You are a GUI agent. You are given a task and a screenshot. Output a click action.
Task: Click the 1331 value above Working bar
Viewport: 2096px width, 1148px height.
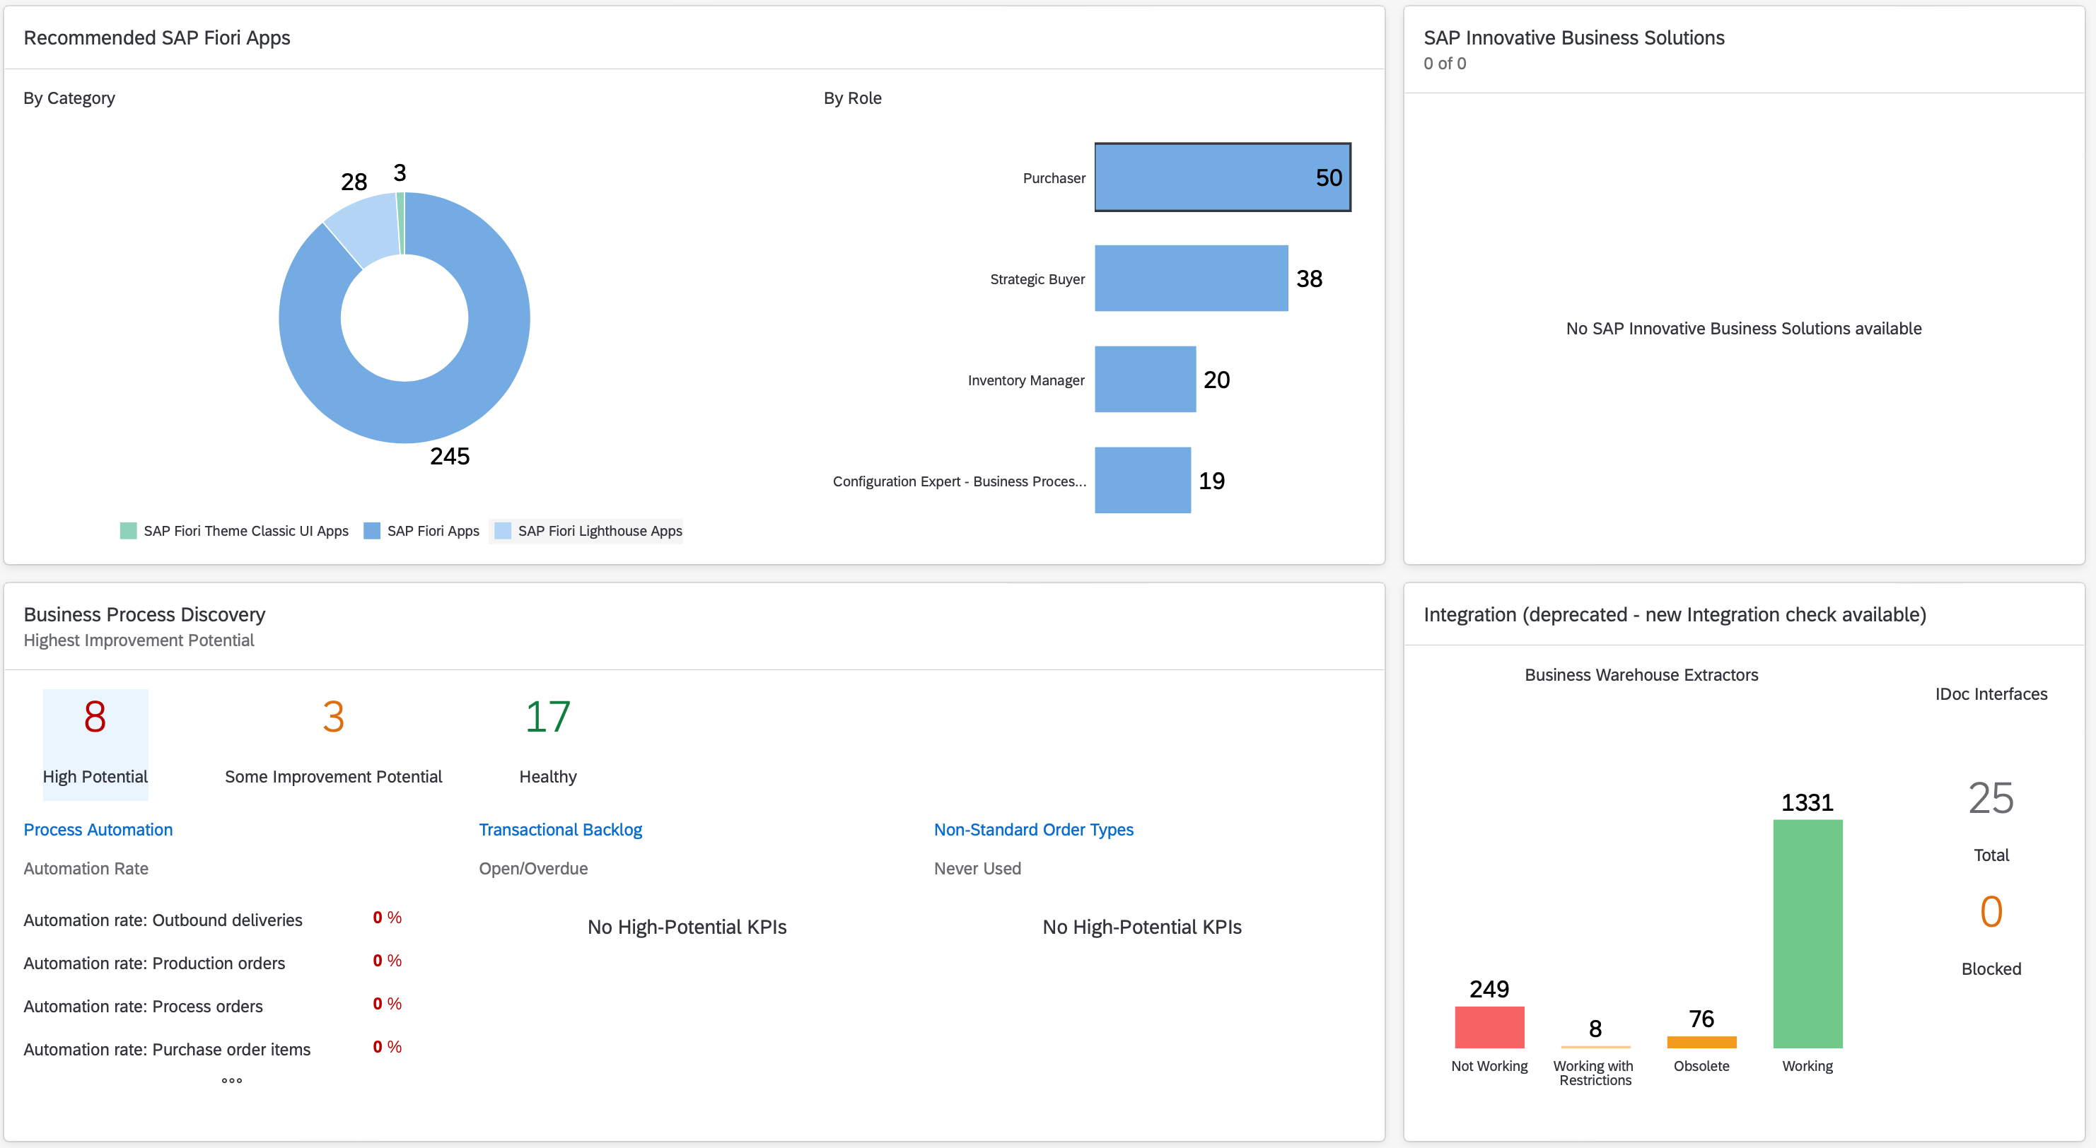click(1807, 802)
